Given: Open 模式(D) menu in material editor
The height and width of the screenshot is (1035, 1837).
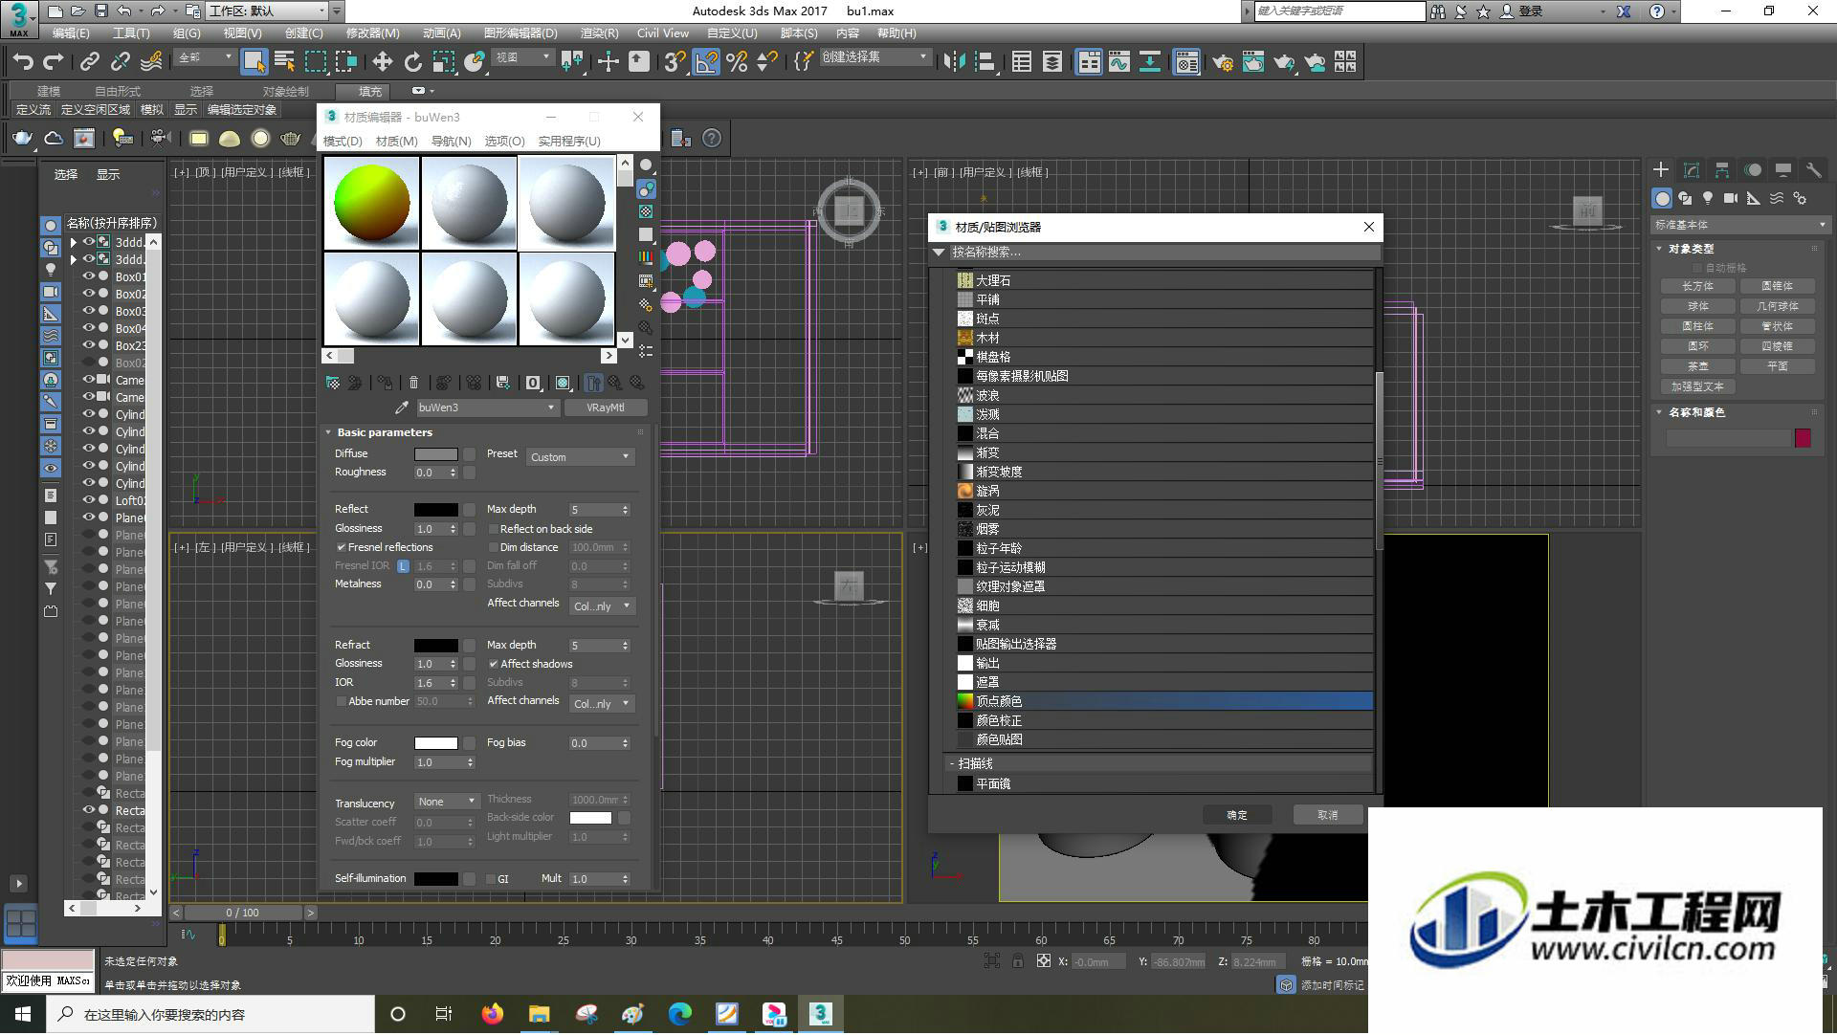Looking at the screenshot, I should tap(343, 141).
